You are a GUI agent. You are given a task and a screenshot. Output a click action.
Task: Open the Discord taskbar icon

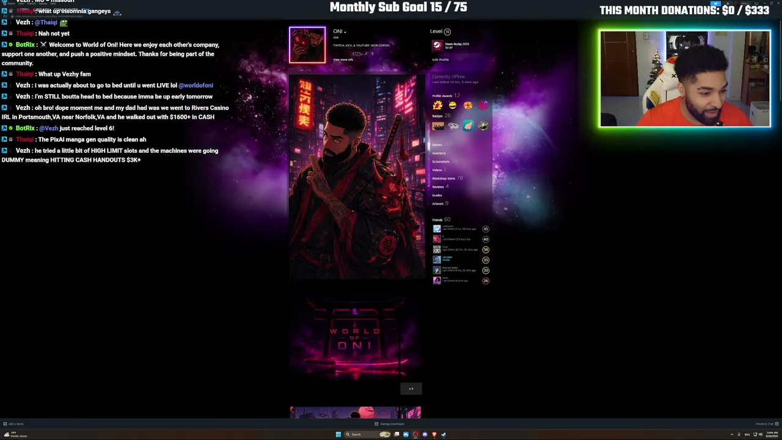click(425, 435)
